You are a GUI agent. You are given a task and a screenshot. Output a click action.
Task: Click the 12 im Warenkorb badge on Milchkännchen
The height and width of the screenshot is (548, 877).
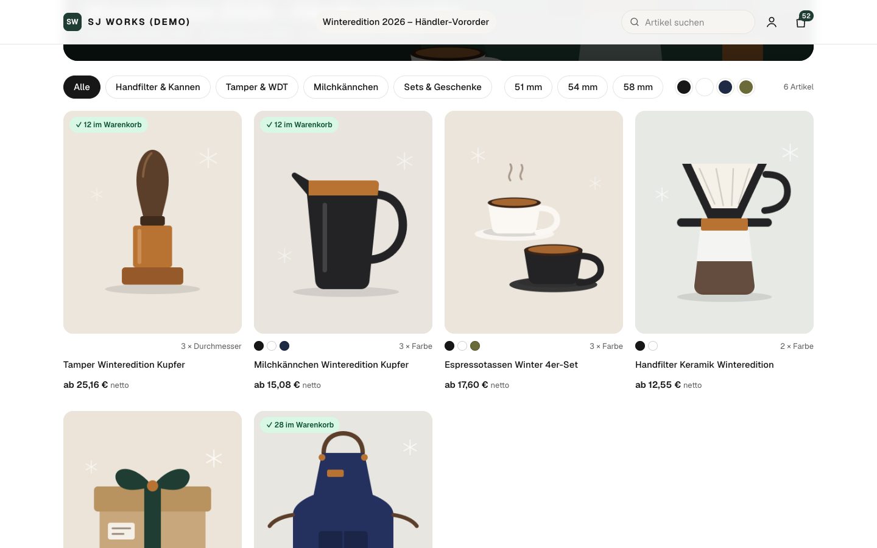[x=299, y=125]
